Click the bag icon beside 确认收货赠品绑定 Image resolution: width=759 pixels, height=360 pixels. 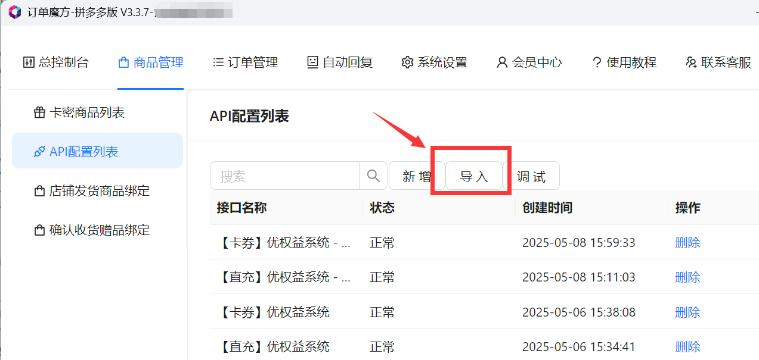[39, 231]
